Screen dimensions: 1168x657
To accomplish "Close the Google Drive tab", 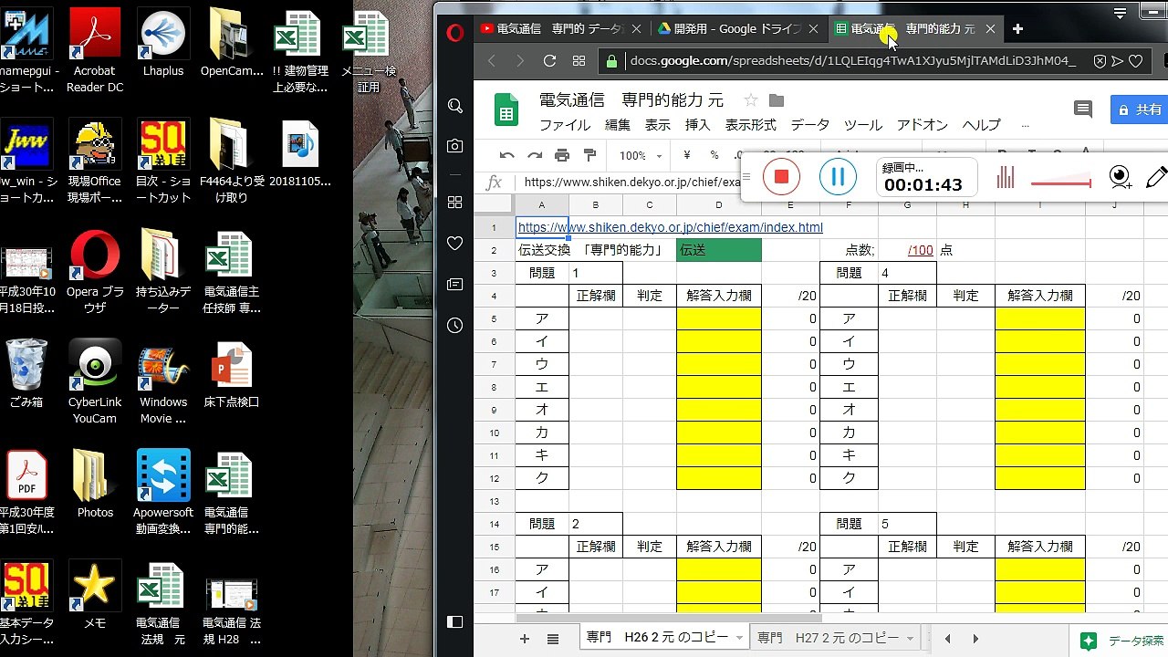I will 813,28.
